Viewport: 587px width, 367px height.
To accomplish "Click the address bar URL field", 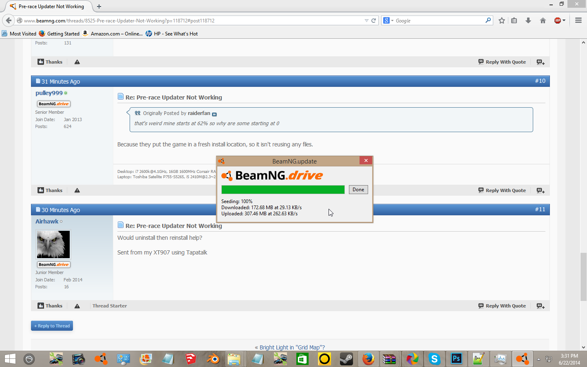I will coord(192,20).
